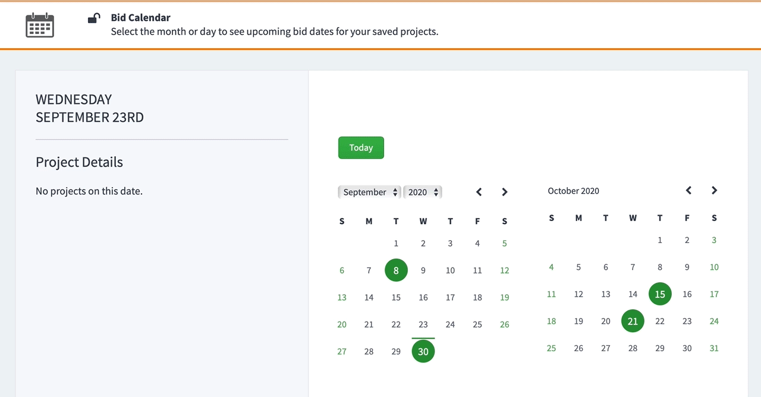
Task: Choose October 28 in the calendar
Action: pos(633,348)
